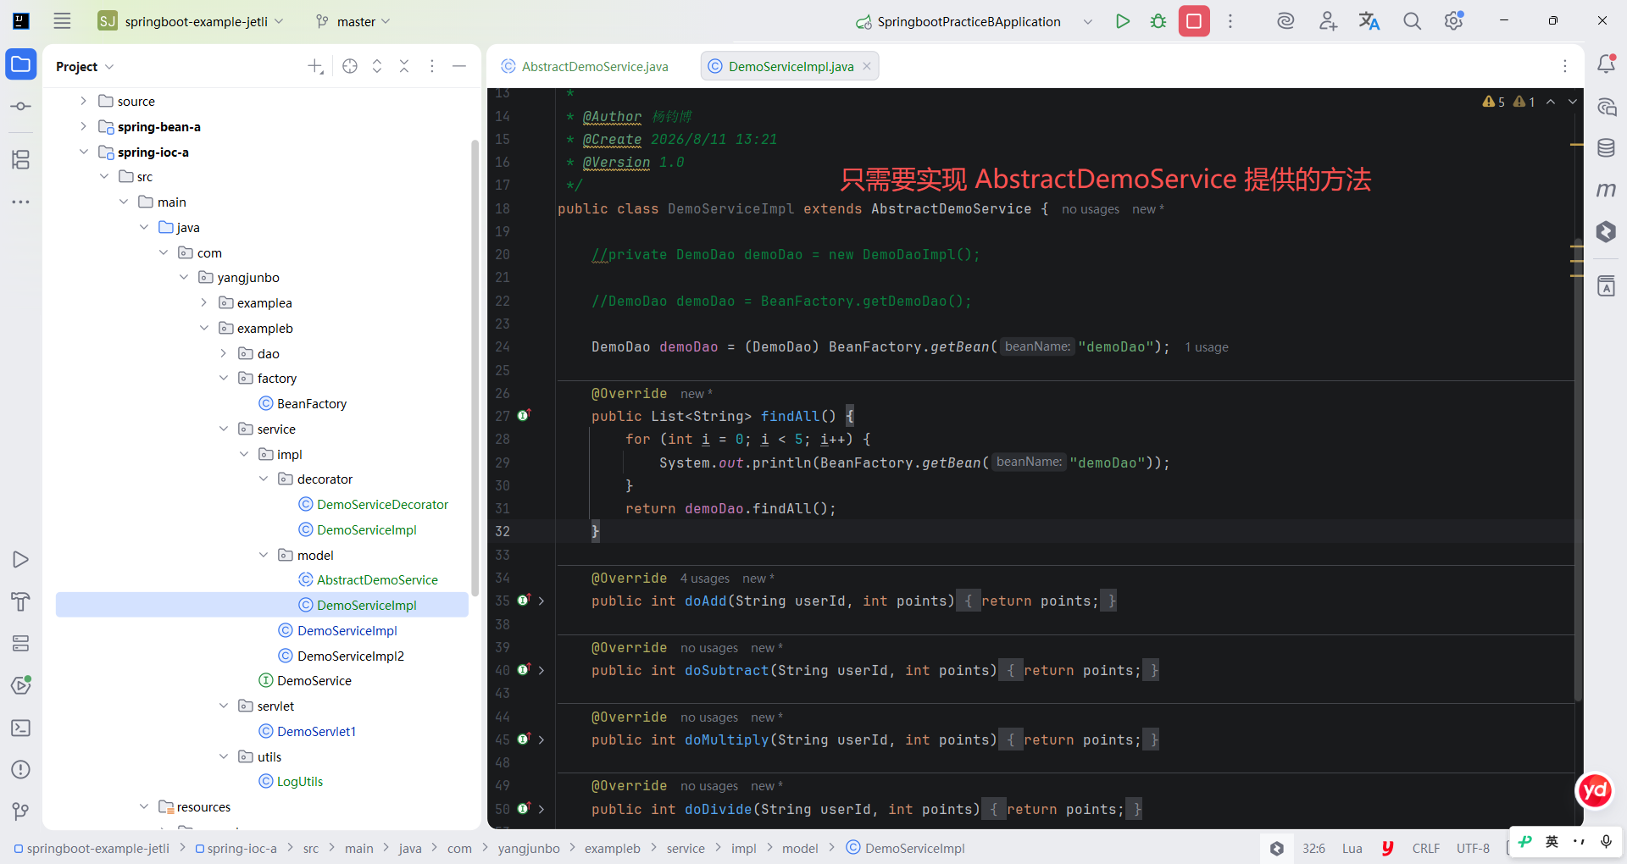Go to next highlighted problem arrow
The height and width of the screenshot is (864, 1627).
[x=1573, y=102]
